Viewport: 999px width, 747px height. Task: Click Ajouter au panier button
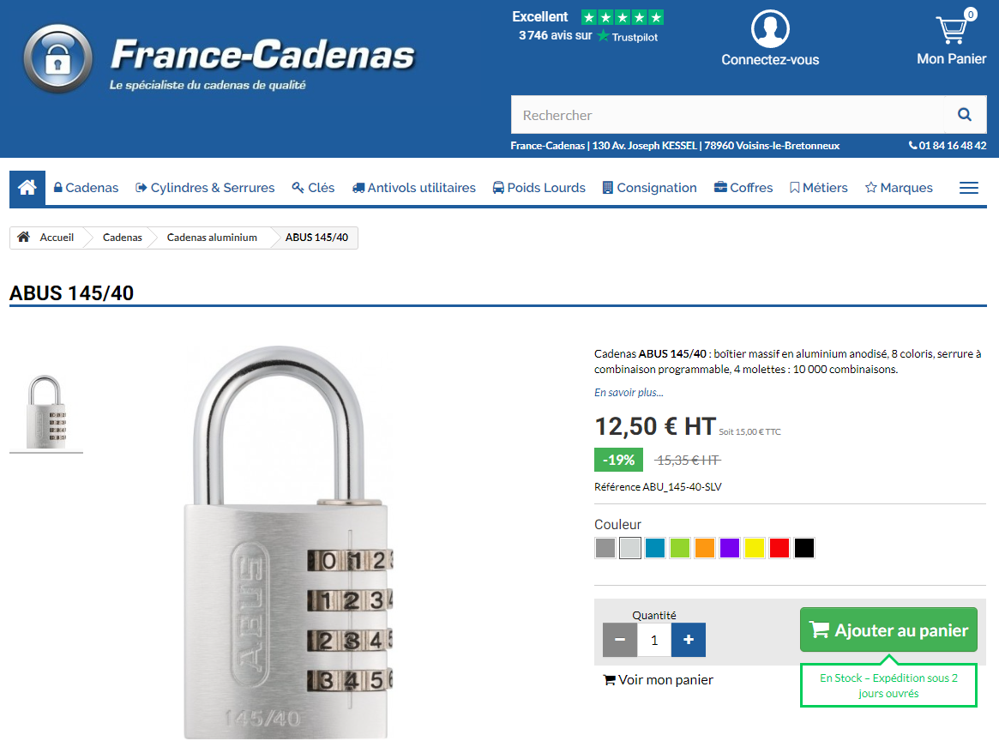(x=888, y=630)
